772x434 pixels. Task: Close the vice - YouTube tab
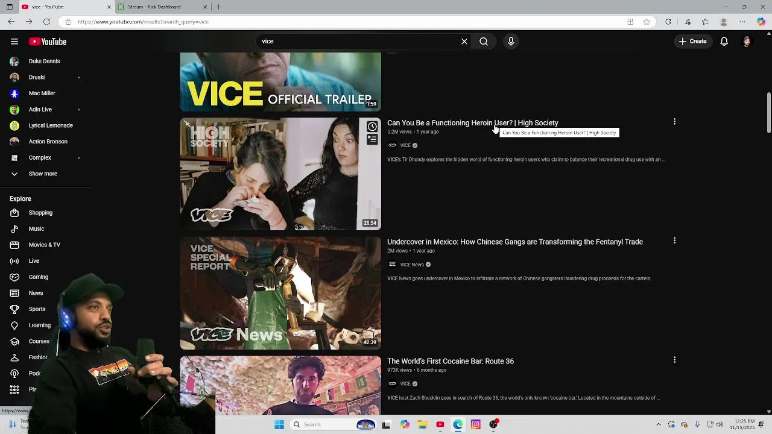109,7
